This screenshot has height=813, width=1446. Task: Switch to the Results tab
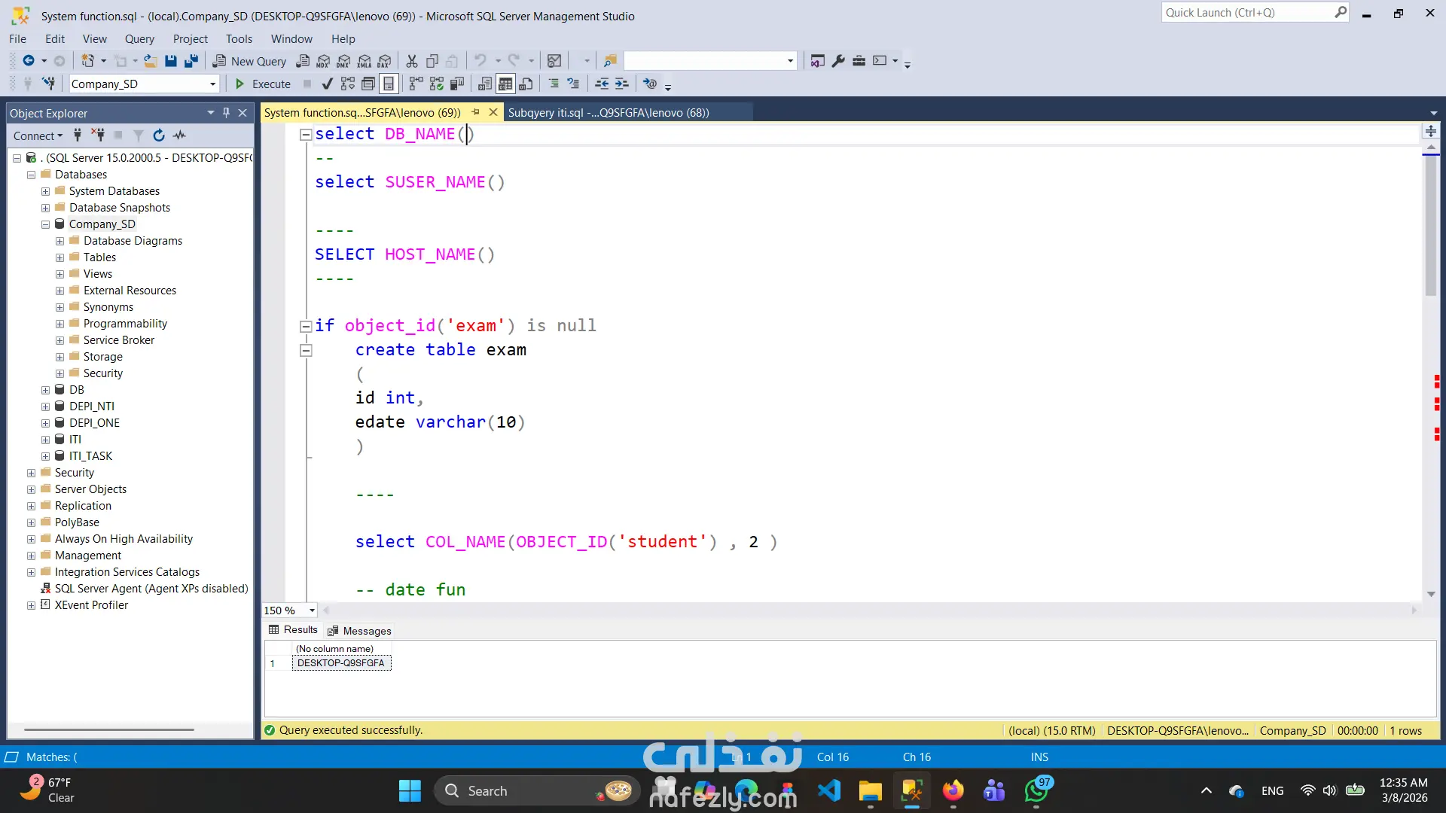click(x=293, y=630)
